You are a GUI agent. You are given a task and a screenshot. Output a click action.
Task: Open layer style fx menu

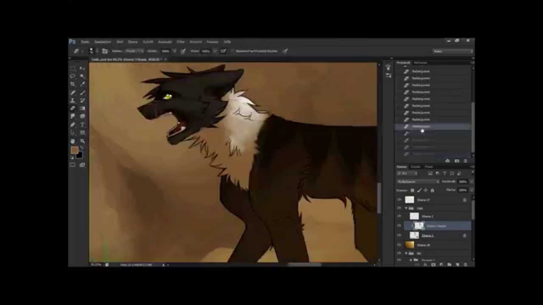425,264
